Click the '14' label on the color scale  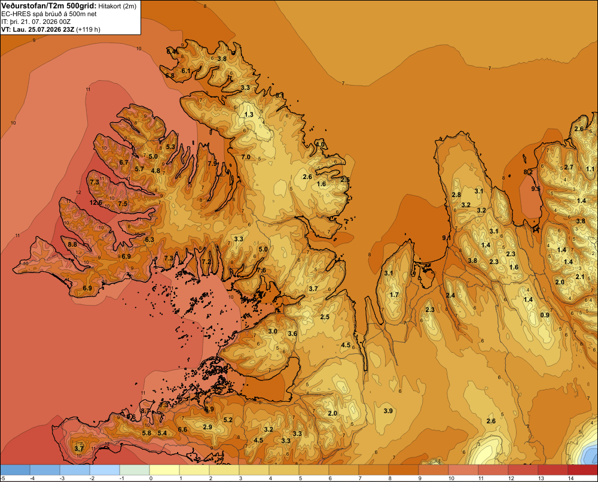click(x=570, y=478)
